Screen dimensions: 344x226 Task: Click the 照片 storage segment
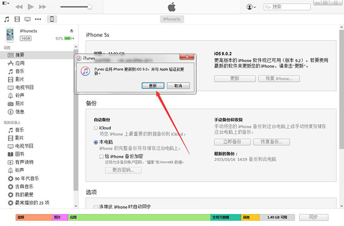coord(60,217)
